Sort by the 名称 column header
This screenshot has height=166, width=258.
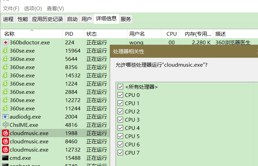(32, 34)
